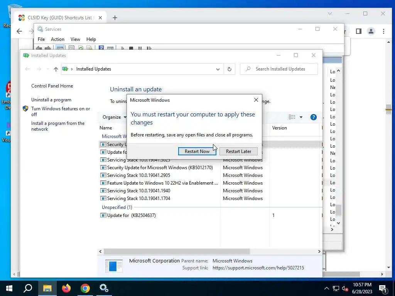The height and width of the screenshot is (296, 395).
Task: Click the updates list scroll-right arrow
Action: click(x=319, y=251)
